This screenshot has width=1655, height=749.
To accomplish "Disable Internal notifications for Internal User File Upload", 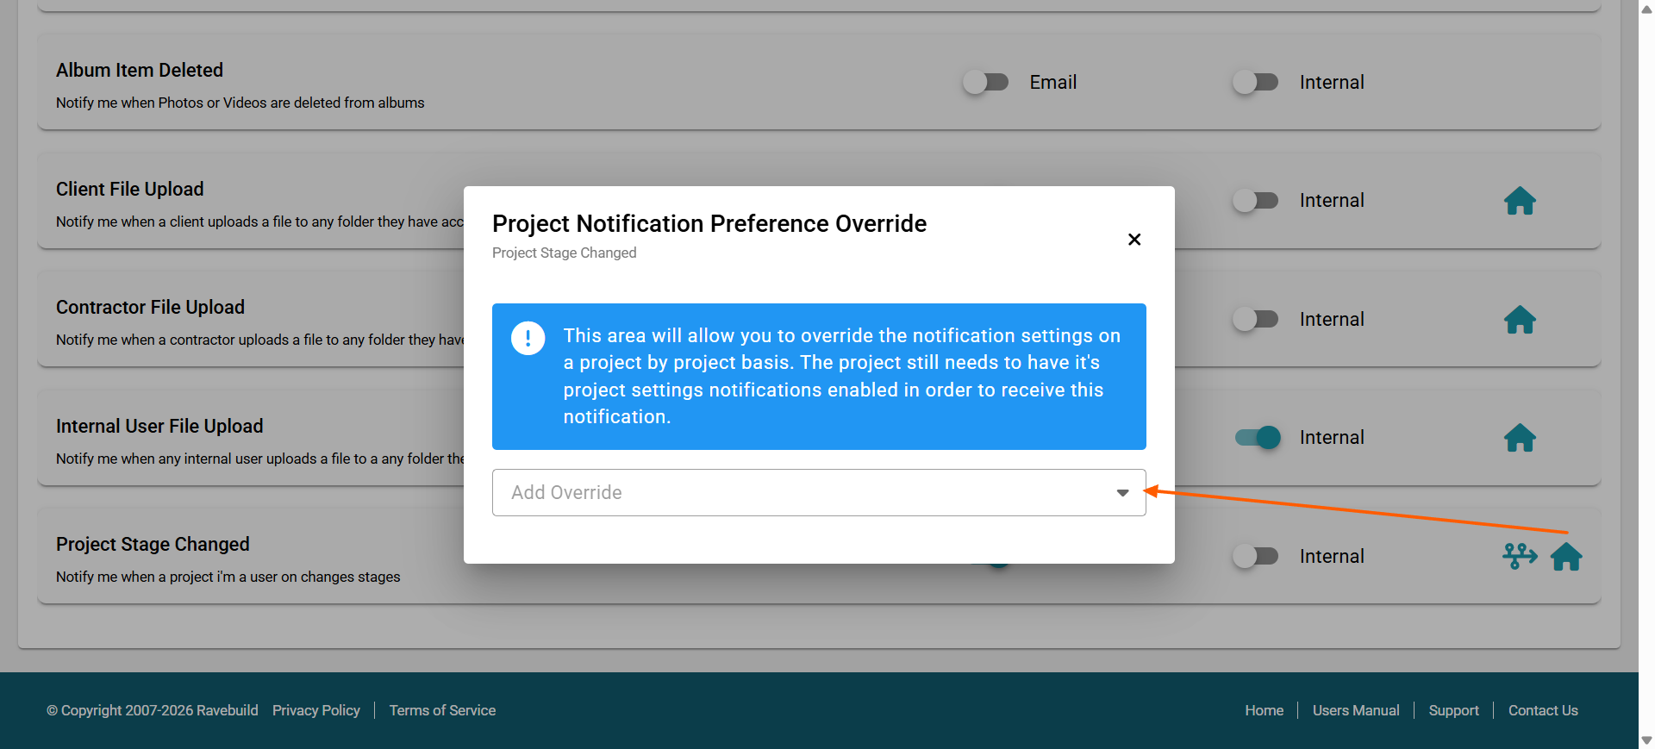I will click(x=1258, y=438).
